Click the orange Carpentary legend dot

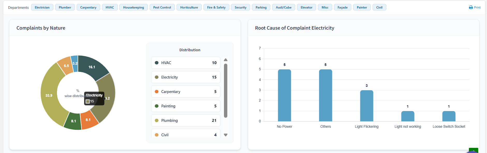157,92
